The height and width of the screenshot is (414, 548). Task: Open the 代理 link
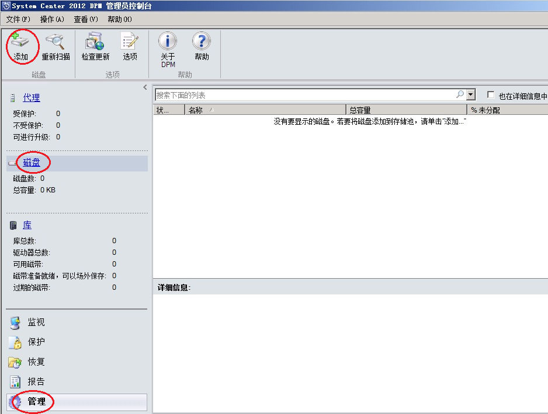32,97
